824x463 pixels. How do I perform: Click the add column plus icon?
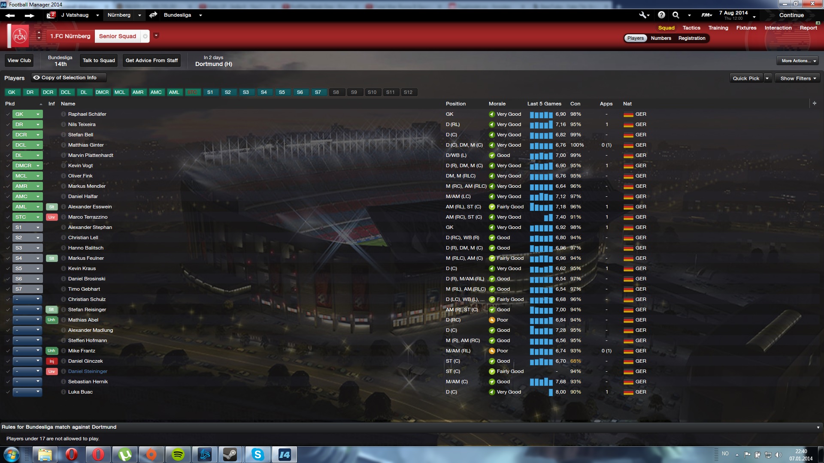click(814, 103)
